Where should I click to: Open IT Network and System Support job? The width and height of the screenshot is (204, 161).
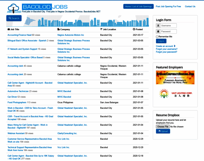[x=22, y=49]
